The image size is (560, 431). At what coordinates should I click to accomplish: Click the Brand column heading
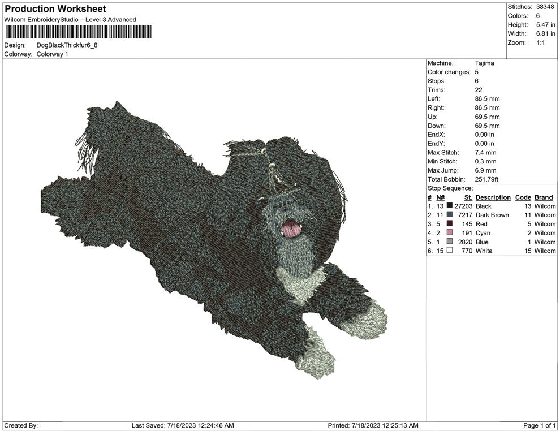544,197
